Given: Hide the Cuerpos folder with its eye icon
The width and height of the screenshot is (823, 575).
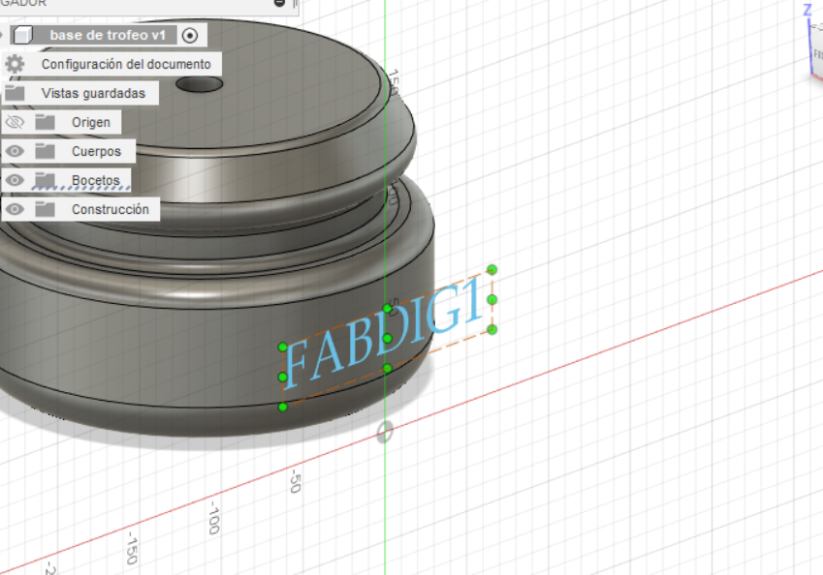Looking at the screenshot, I should 15,151.
